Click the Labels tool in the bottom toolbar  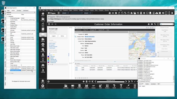114,86
